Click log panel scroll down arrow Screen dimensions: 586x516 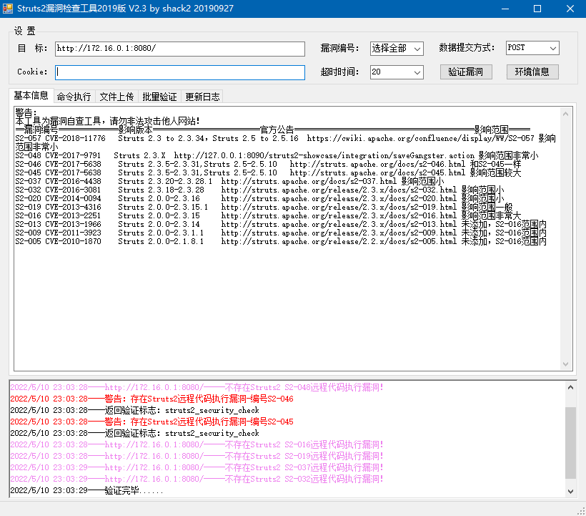570,491
